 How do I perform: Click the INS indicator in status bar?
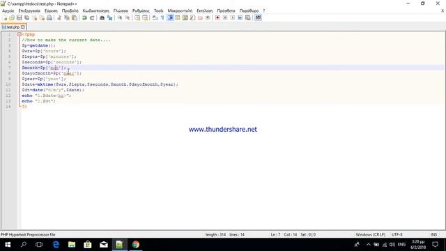[x=433, y=234]
